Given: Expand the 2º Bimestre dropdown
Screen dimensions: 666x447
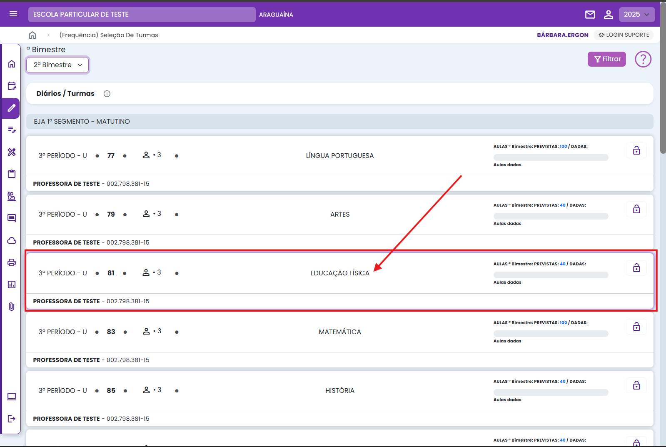Looking at the screenshot, I should click(58, 65).
